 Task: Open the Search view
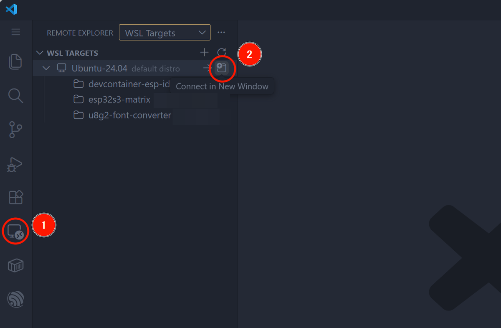coord(15,96)
